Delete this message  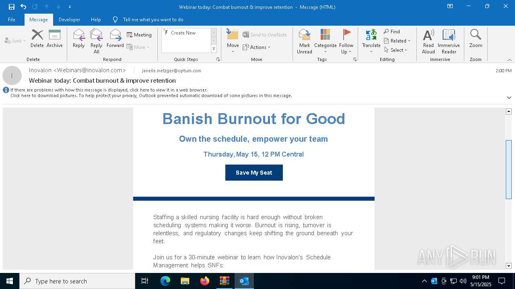(x=37, y=39)
